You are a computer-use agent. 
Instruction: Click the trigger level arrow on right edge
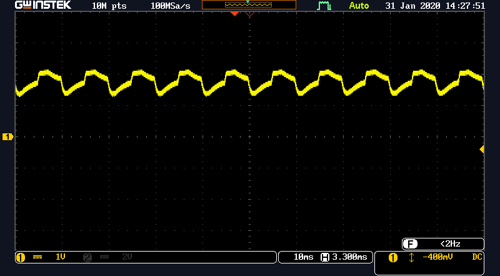(481, 149)
